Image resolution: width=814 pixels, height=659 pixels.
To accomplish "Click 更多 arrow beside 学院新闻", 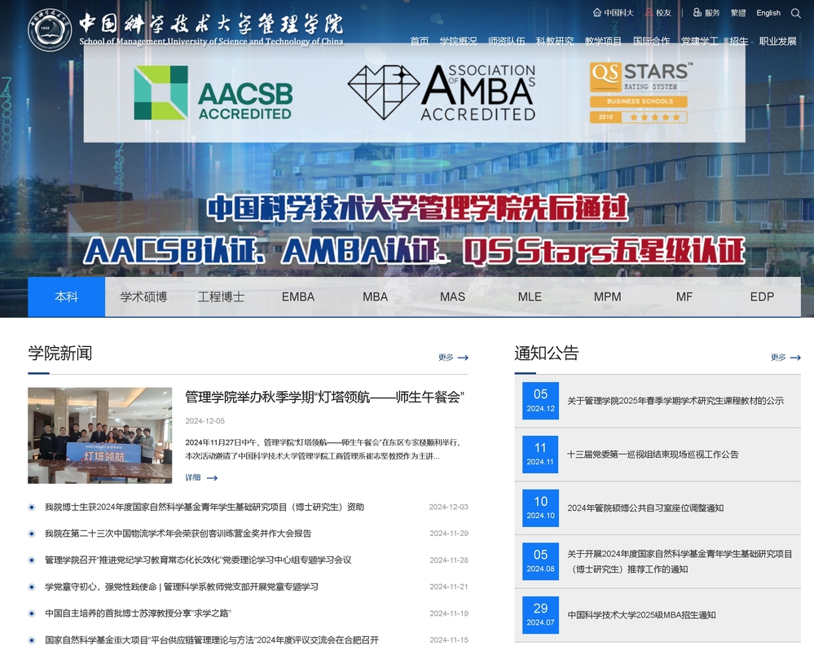I will [453, 357].
